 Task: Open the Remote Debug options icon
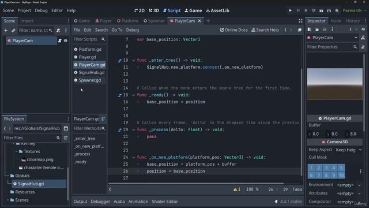coord(314,10)
